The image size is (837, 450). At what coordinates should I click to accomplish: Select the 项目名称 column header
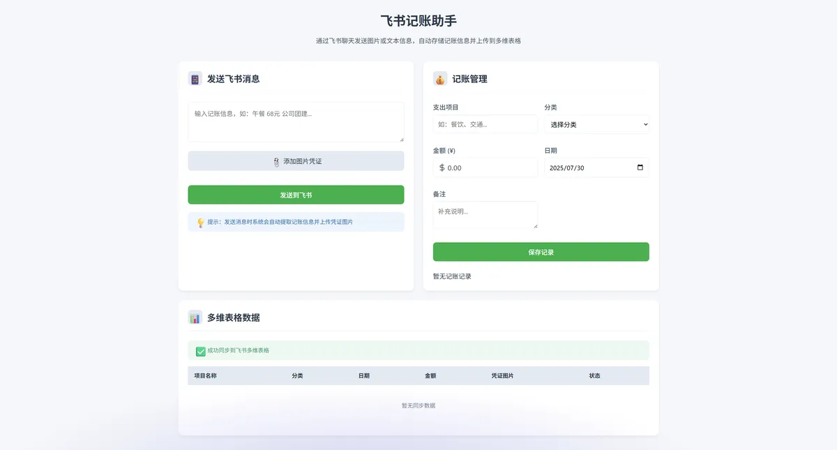tap(205, 375)
